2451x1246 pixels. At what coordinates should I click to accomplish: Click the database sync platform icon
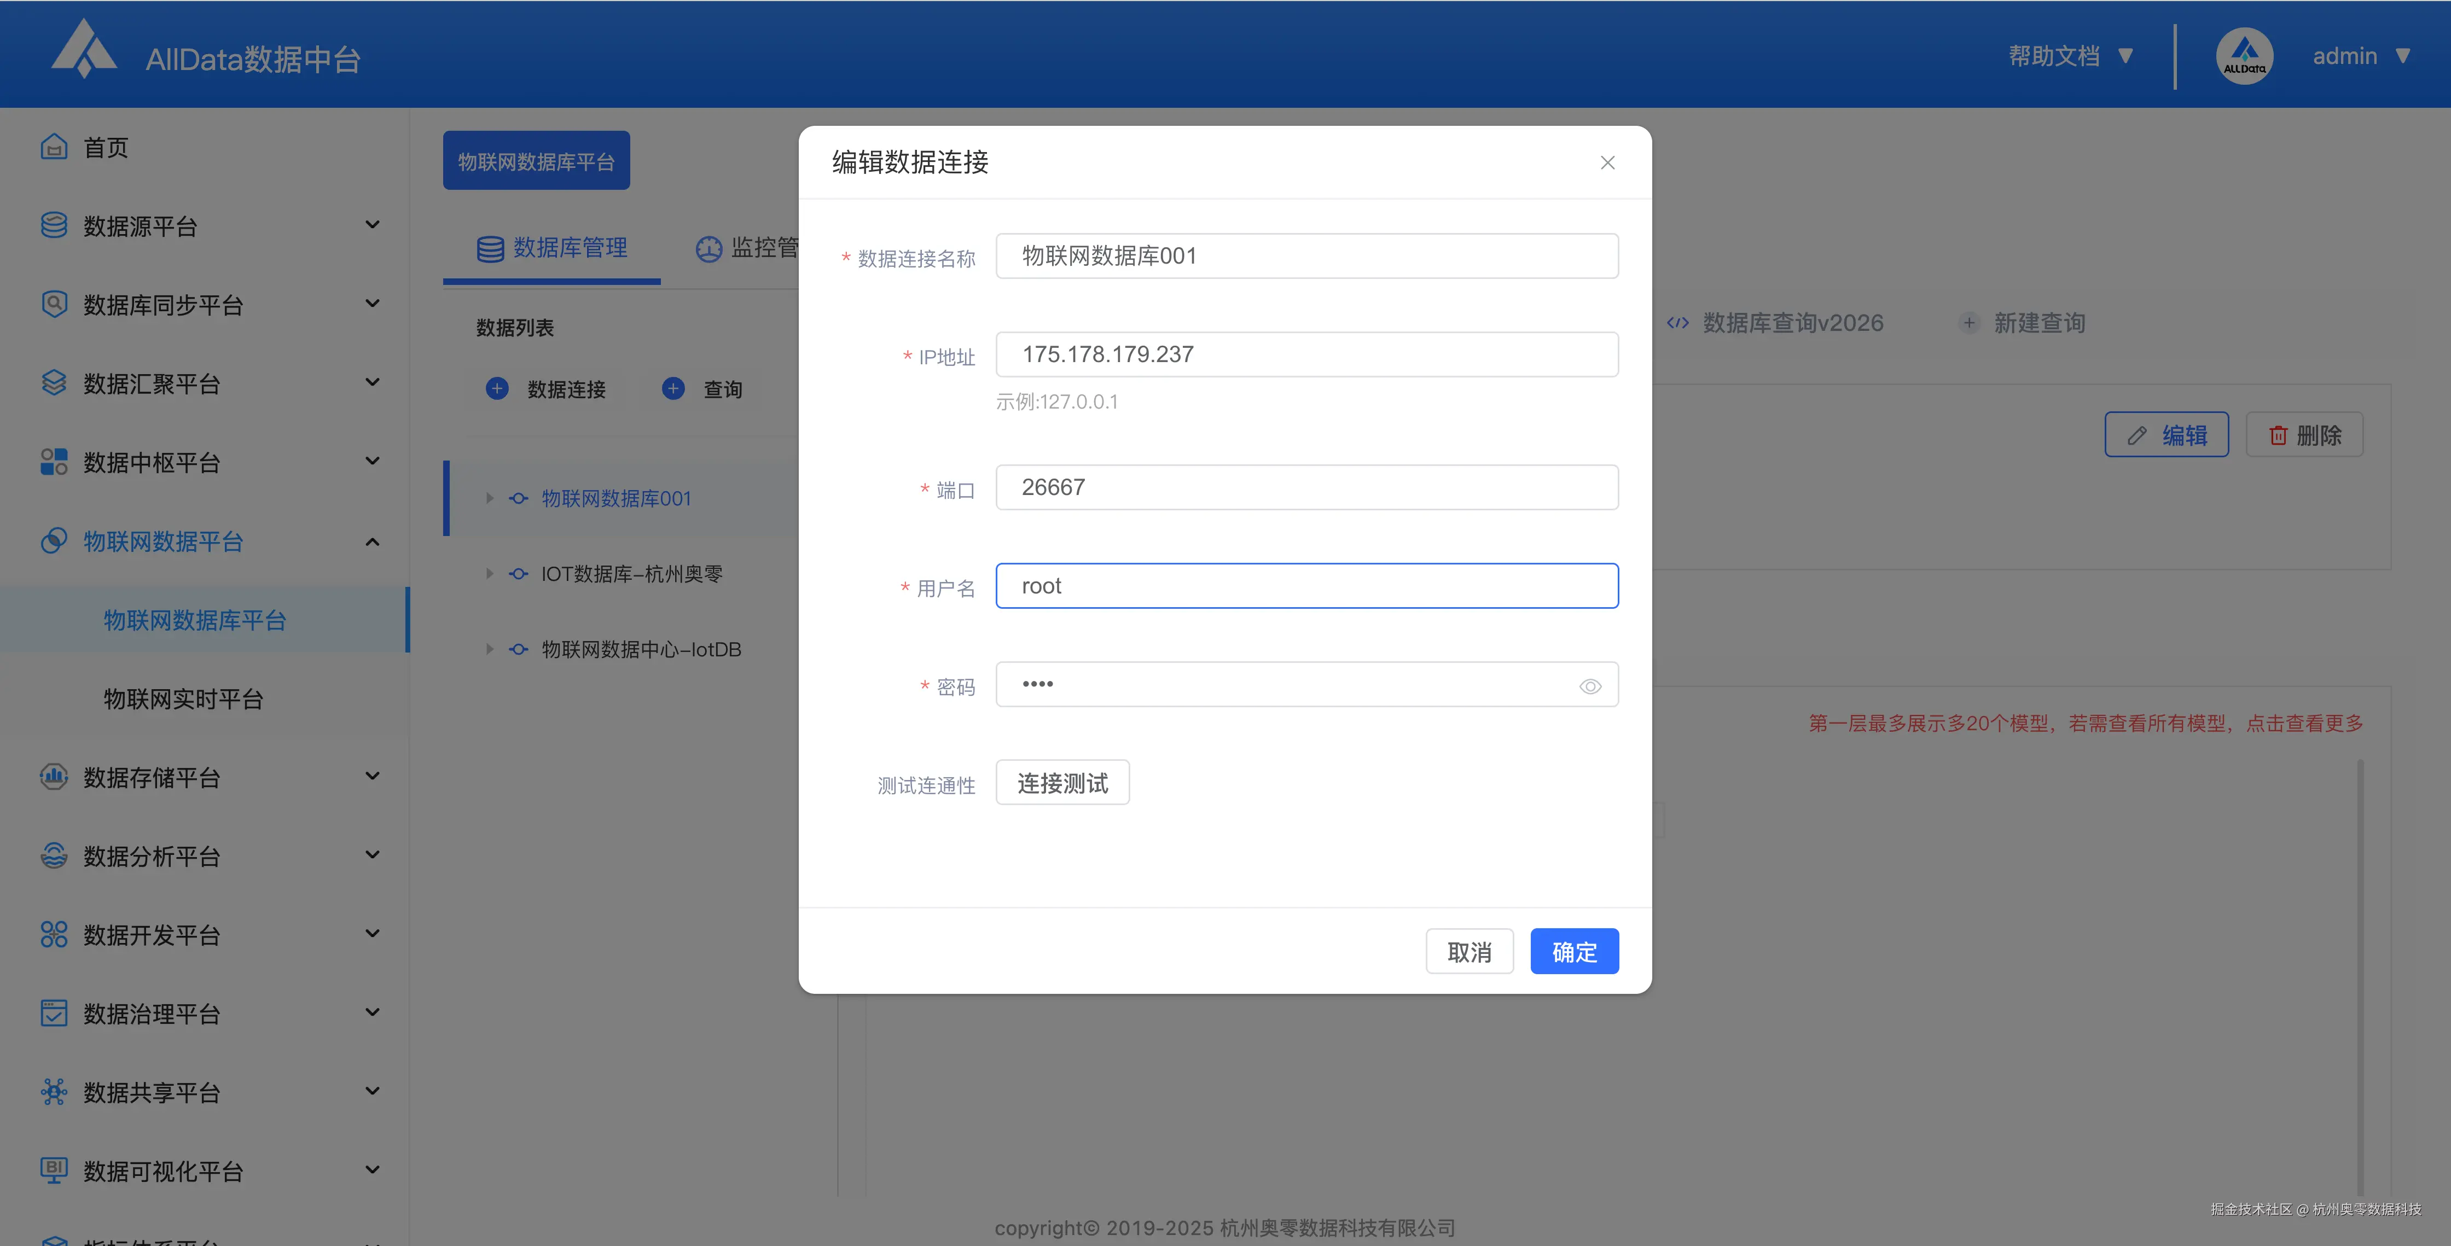click(x=54, y=304)
